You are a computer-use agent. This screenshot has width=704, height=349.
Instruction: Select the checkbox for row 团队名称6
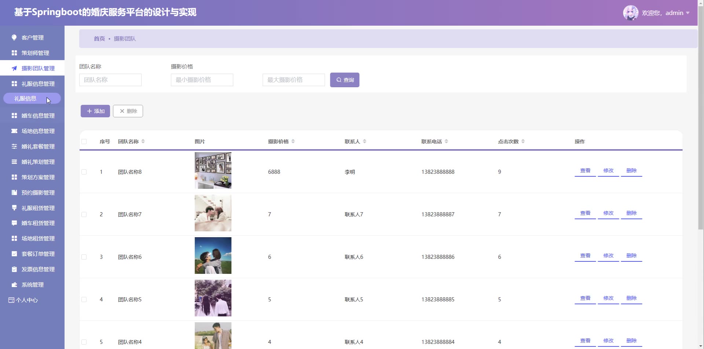[84, 257]
